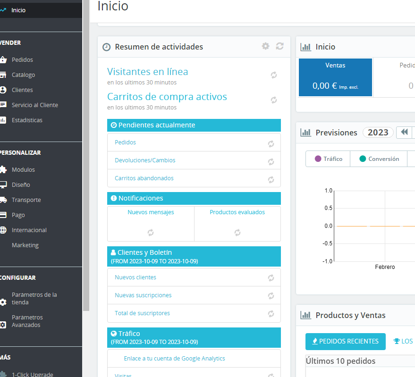Click the Servicio al Cliente chat icon
Screen dimensions: 415x377
[3, 105]
